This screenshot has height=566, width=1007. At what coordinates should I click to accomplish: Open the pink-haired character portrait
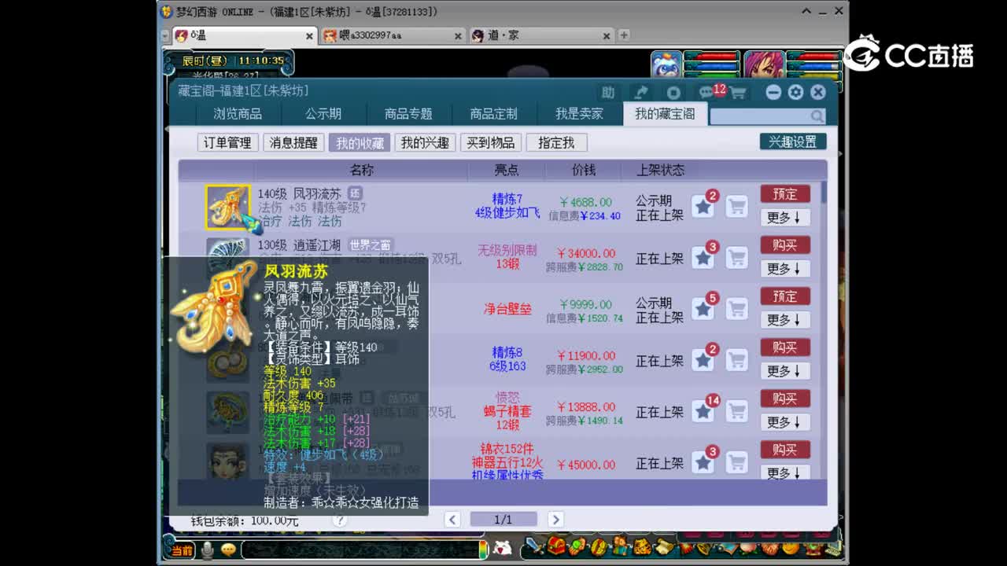click(764, 64)
